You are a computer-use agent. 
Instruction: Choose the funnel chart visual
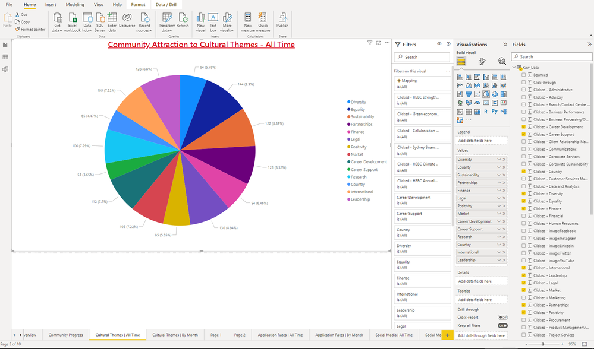pos(469,94)
